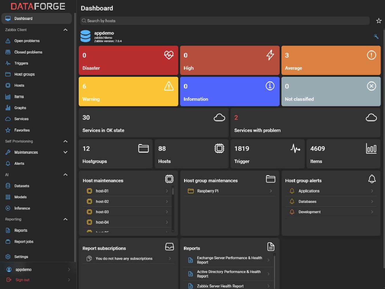Open Zabbix Server Health Report
Screen dimensions: 385x289
tap(228, 286)
